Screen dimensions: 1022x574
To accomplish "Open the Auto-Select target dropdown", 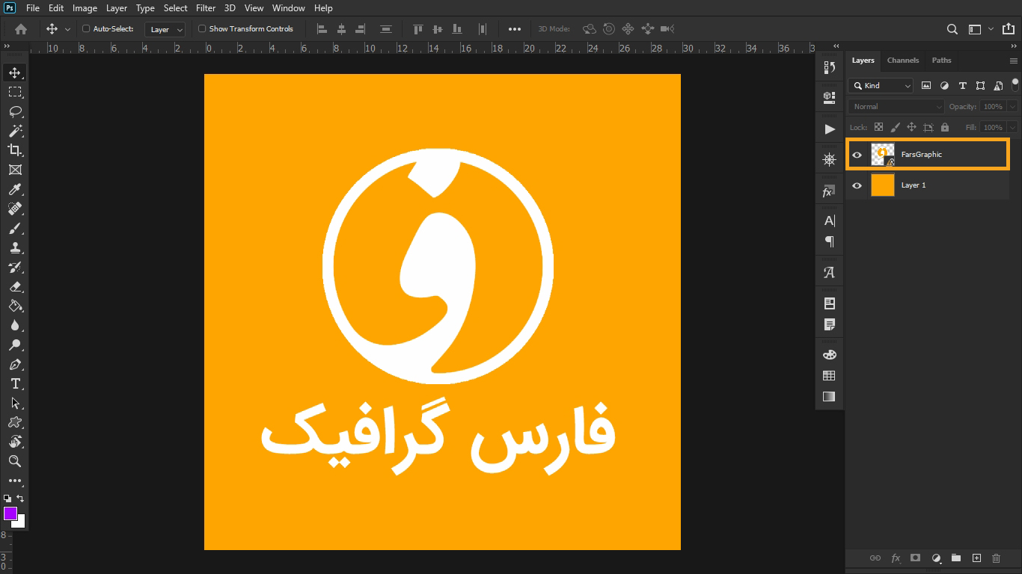I will 164,28.
